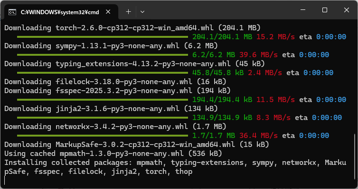Click the '8.3 MB/s' speed text
Image resolution: width=358 pixels, height=189 pixels.
point(273,118)
